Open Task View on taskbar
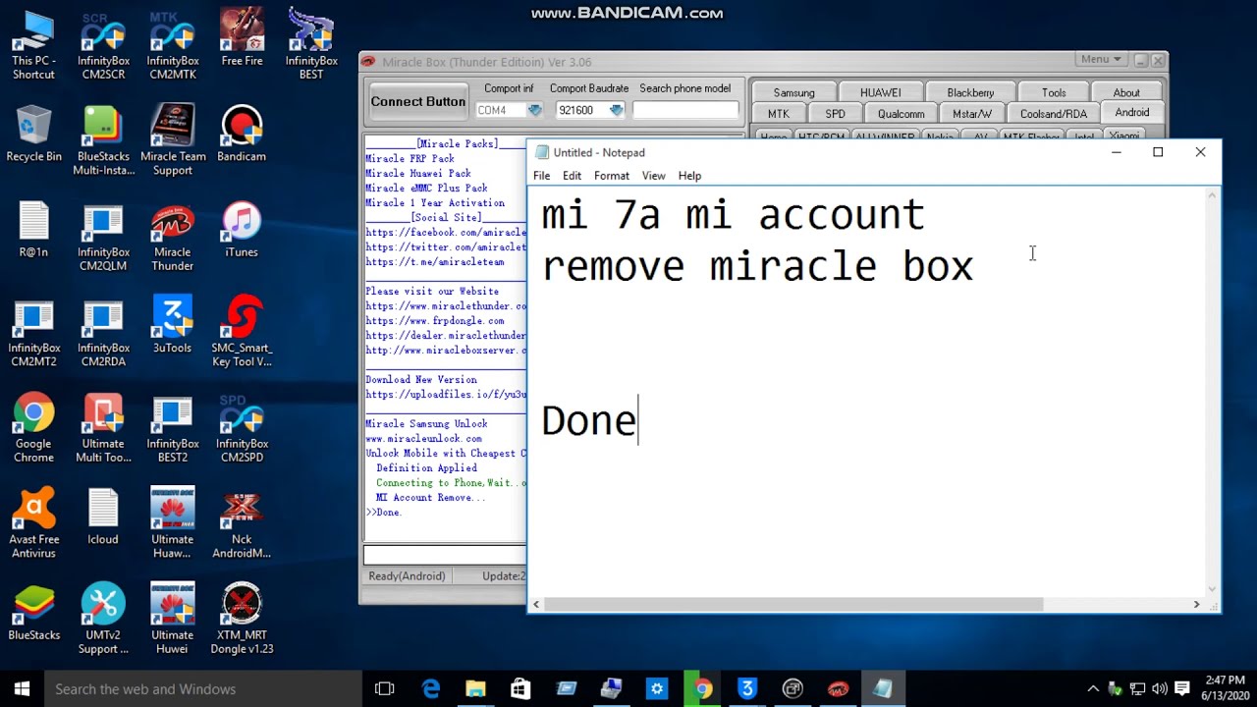This screenshot has width=1257, height=707. pyautogui.click(x=385, y=688)
